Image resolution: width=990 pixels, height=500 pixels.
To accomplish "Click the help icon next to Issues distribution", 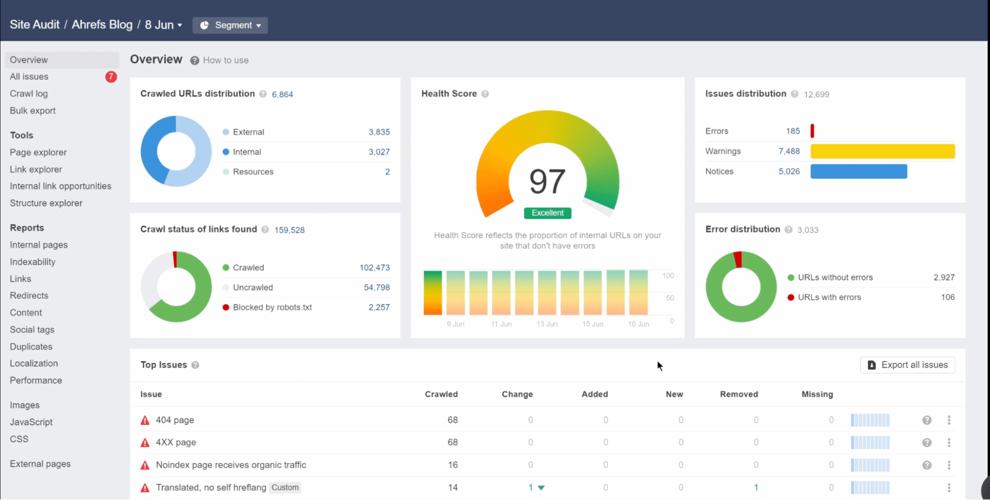I will 794,93.
